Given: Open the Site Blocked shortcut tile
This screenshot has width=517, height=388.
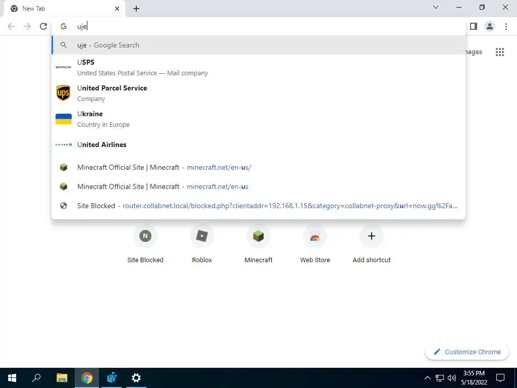Looking at the screenshot, I should (145, 244).
